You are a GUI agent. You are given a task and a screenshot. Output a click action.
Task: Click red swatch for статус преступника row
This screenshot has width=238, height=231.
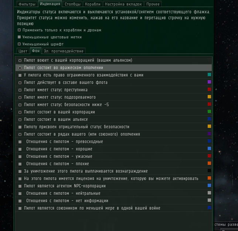209,89
